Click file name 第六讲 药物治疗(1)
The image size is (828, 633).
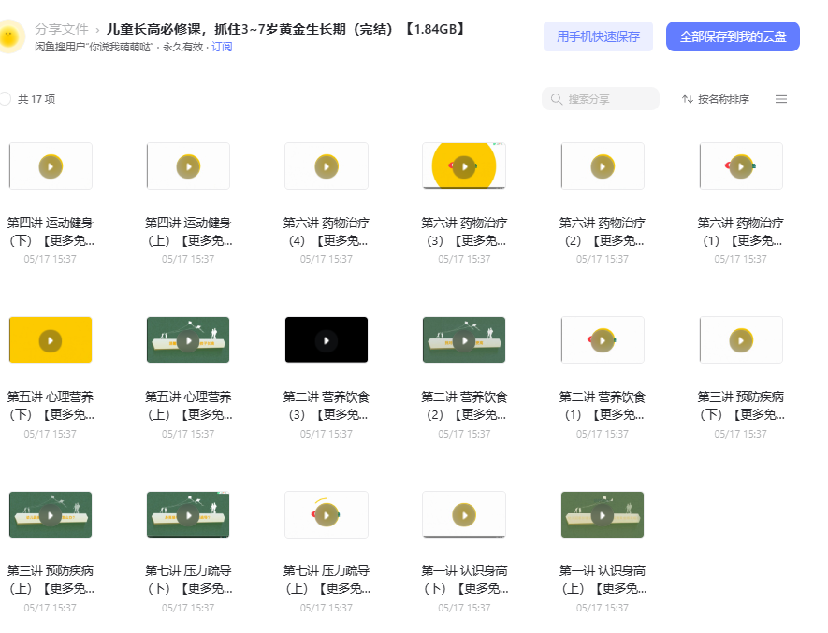(x=741, y=231)
